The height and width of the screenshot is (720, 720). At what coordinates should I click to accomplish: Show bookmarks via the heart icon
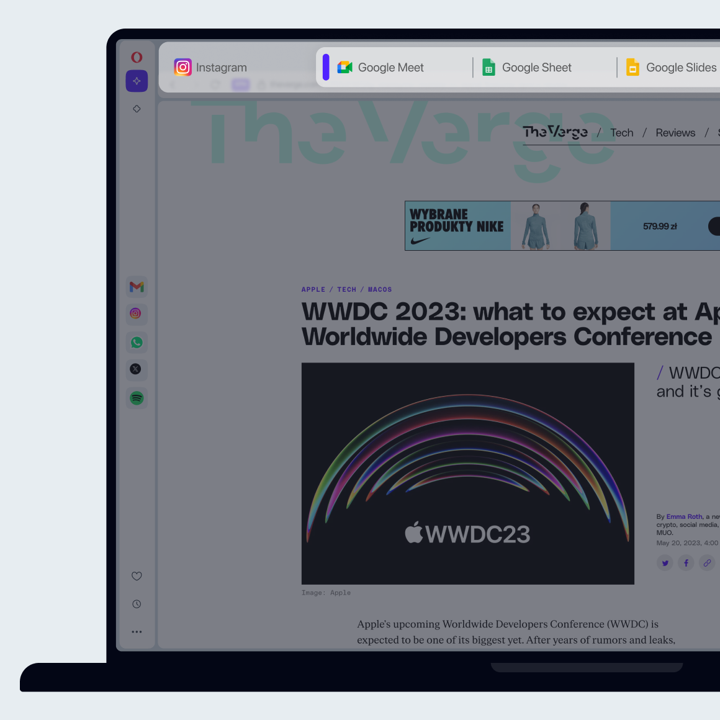pos(137,576)
